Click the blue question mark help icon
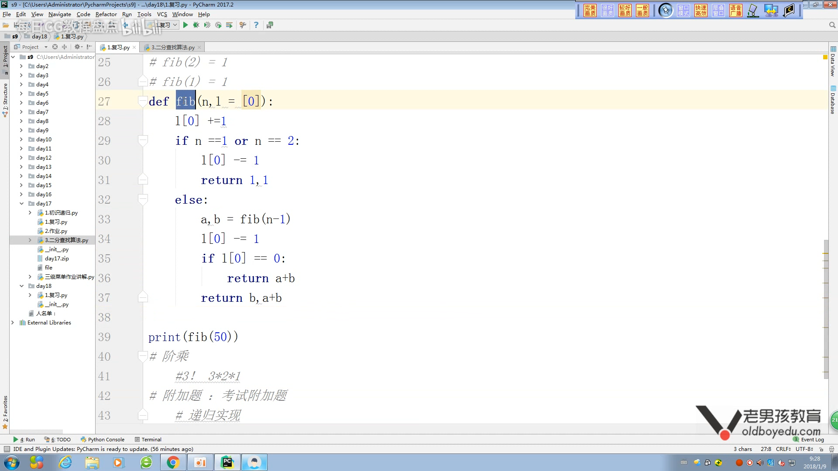Viewport: 838px width, 471px height. [x=256, y=25]
